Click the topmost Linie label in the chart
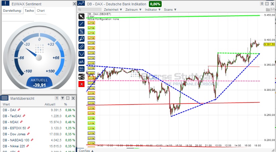The height and width of the screenshot is (152, 276). (91, 23)
